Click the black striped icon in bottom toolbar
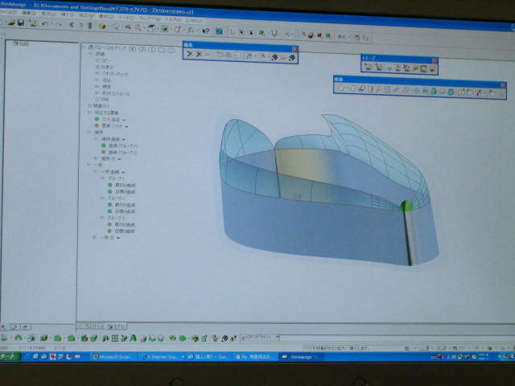This screenshot has height=386, width=515. click(225, 338)
